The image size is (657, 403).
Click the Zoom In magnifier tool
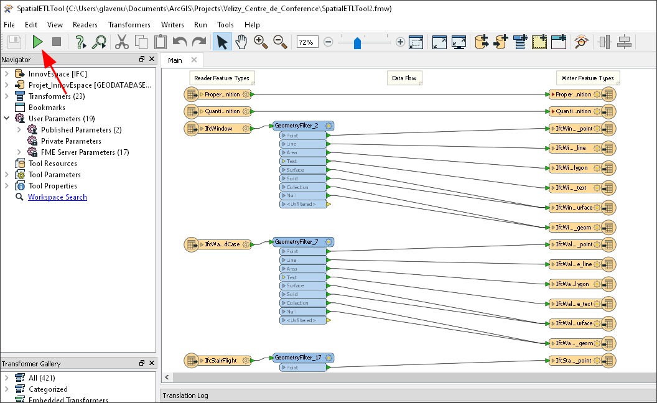pos(261,42)
